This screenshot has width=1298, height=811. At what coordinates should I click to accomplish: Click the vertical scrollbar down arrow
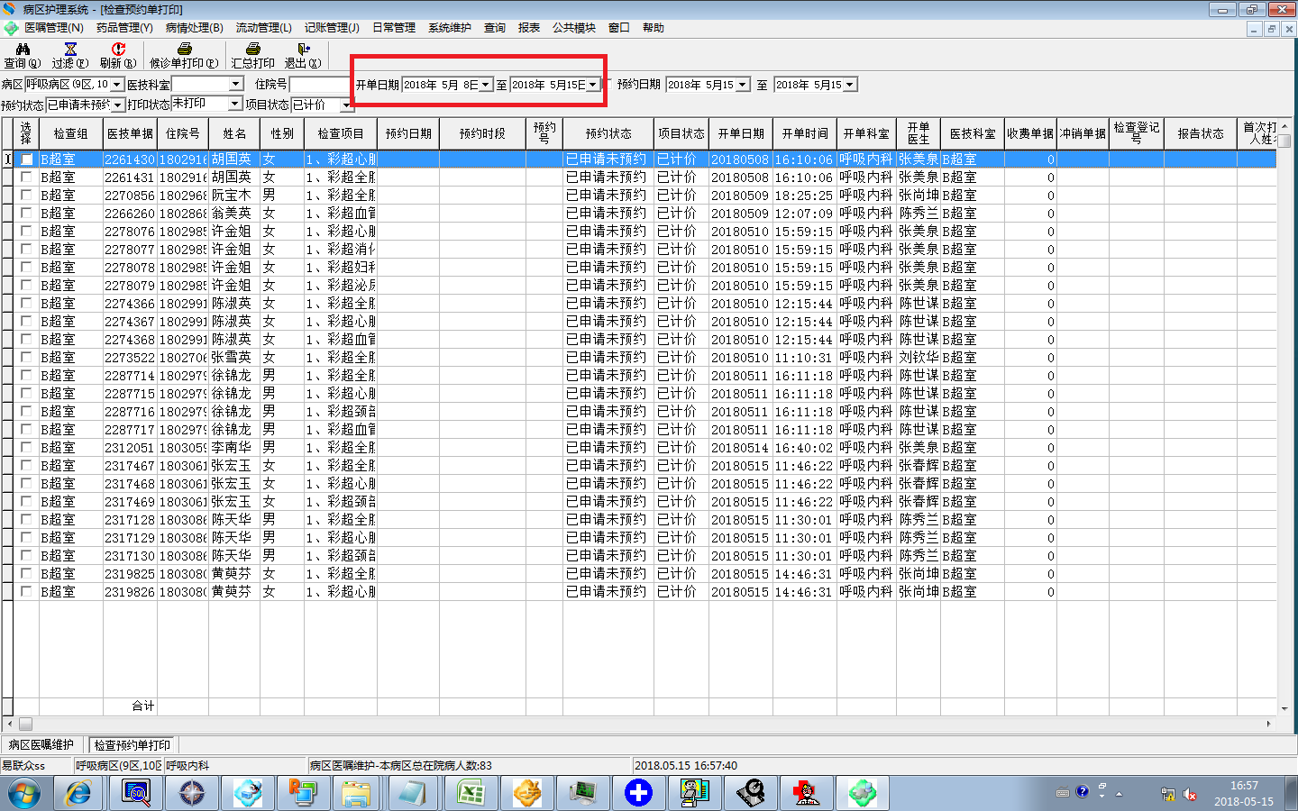1284,709
